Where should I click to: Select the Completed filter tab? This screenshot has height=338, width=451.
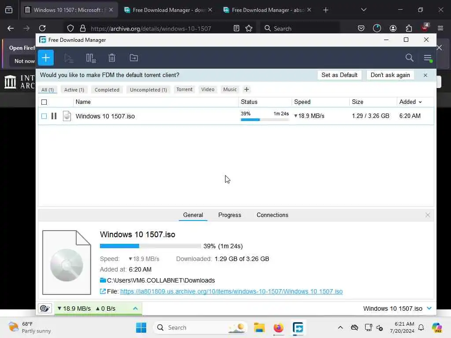tap(107, 90)
